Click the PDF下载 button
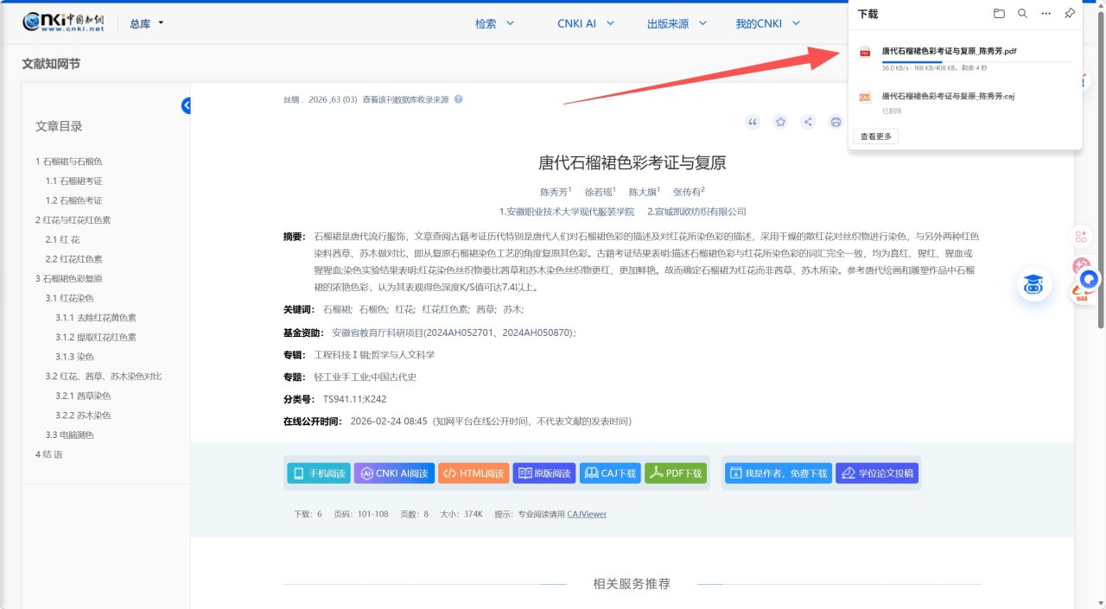Image resolution: width=1106 pixels, height=609 pixels. tap(676, 473)
